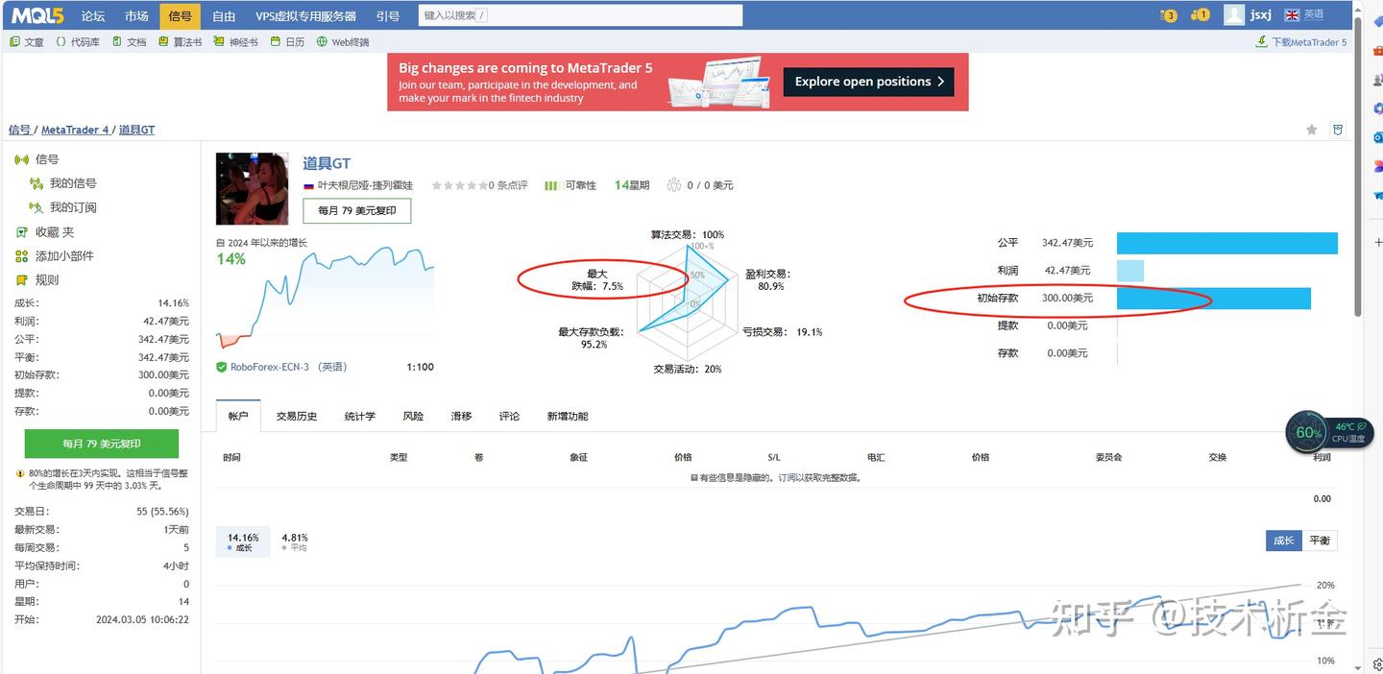1383x674 pixels.
Task: Open the 引号 quotes menu
Action: click(x=387, y=16)
